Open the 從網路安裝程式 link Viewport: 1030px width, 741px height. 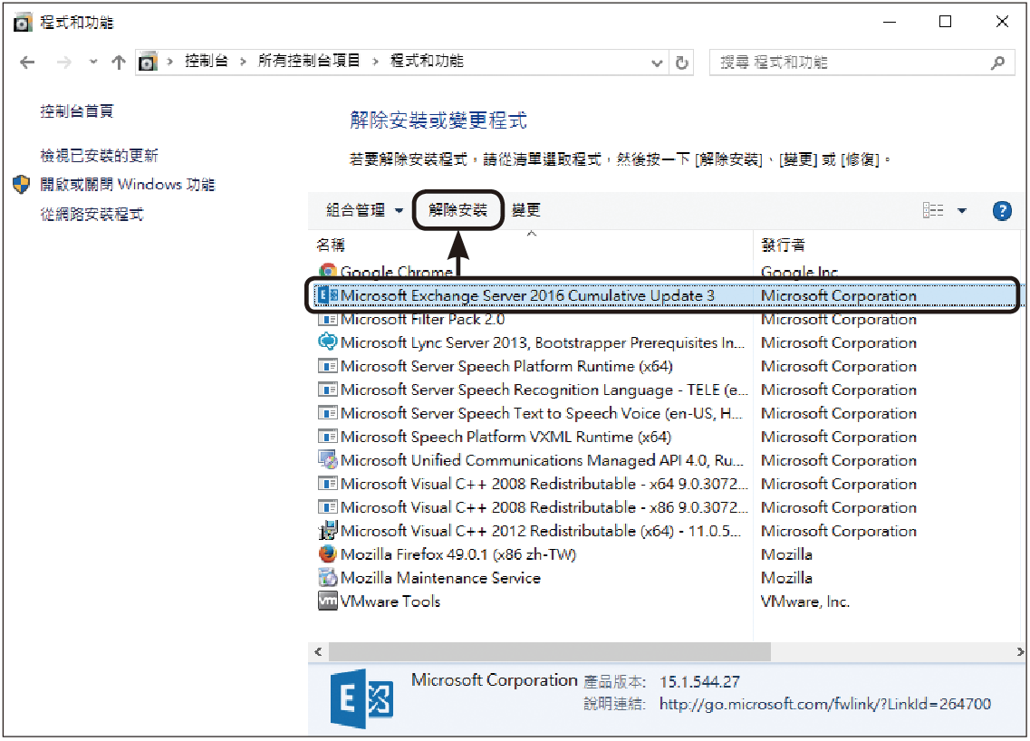click(x=92, y=214)
